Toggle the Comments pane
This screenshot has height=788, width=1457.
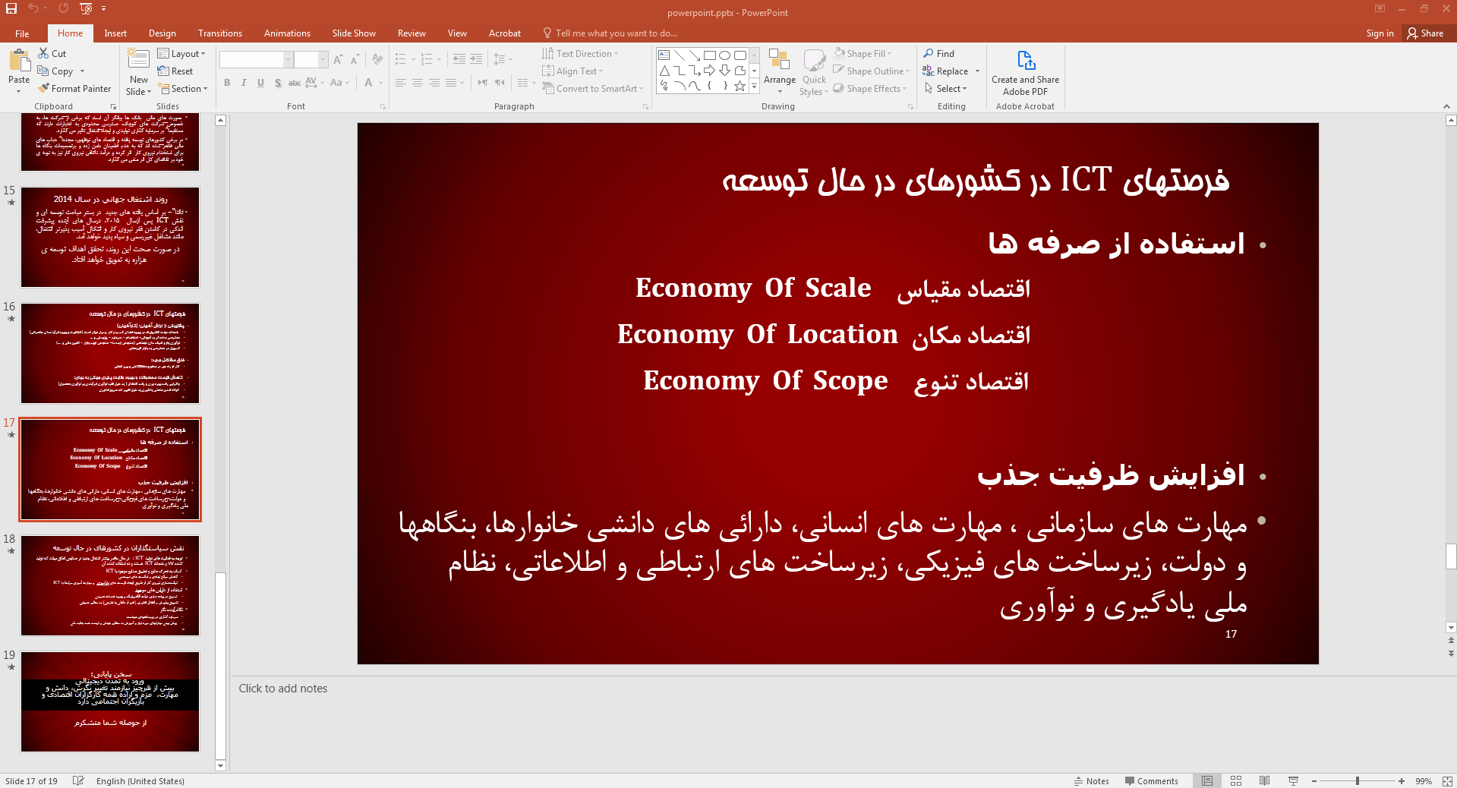tap(1151, 781)
